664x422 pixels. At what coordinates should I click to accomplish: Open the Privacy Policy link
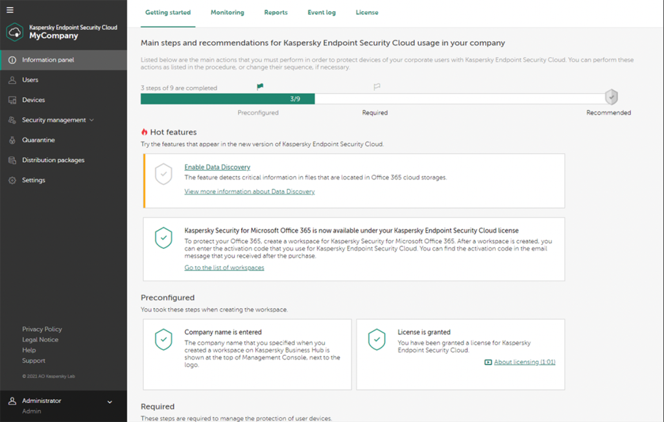point(42,329)
